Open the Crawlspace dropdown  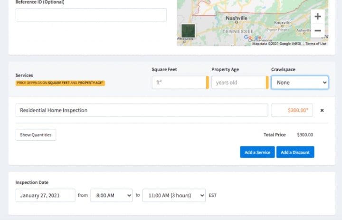click(300, 83)
